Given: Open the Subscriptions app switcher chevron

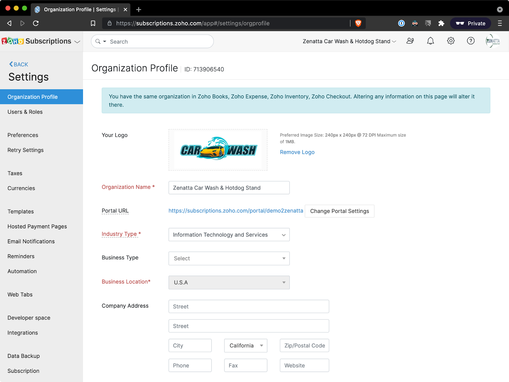Looking at the screenshot, I should click(77, 42).
